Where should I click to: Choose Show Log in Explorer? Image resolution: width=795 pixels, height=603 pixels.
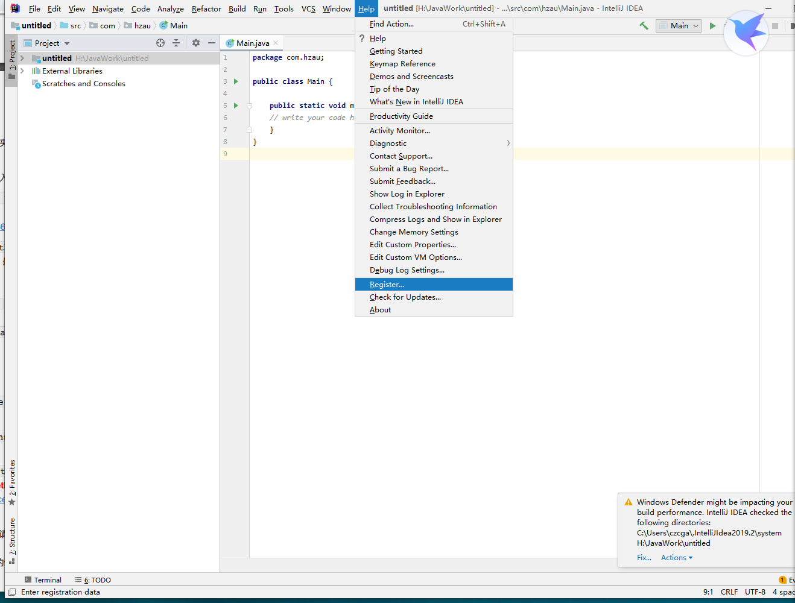(x=434, y=194)
